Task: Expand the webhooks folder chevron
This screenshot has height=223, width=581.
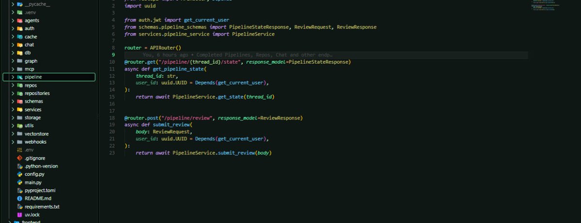Action: coord(13,142)
